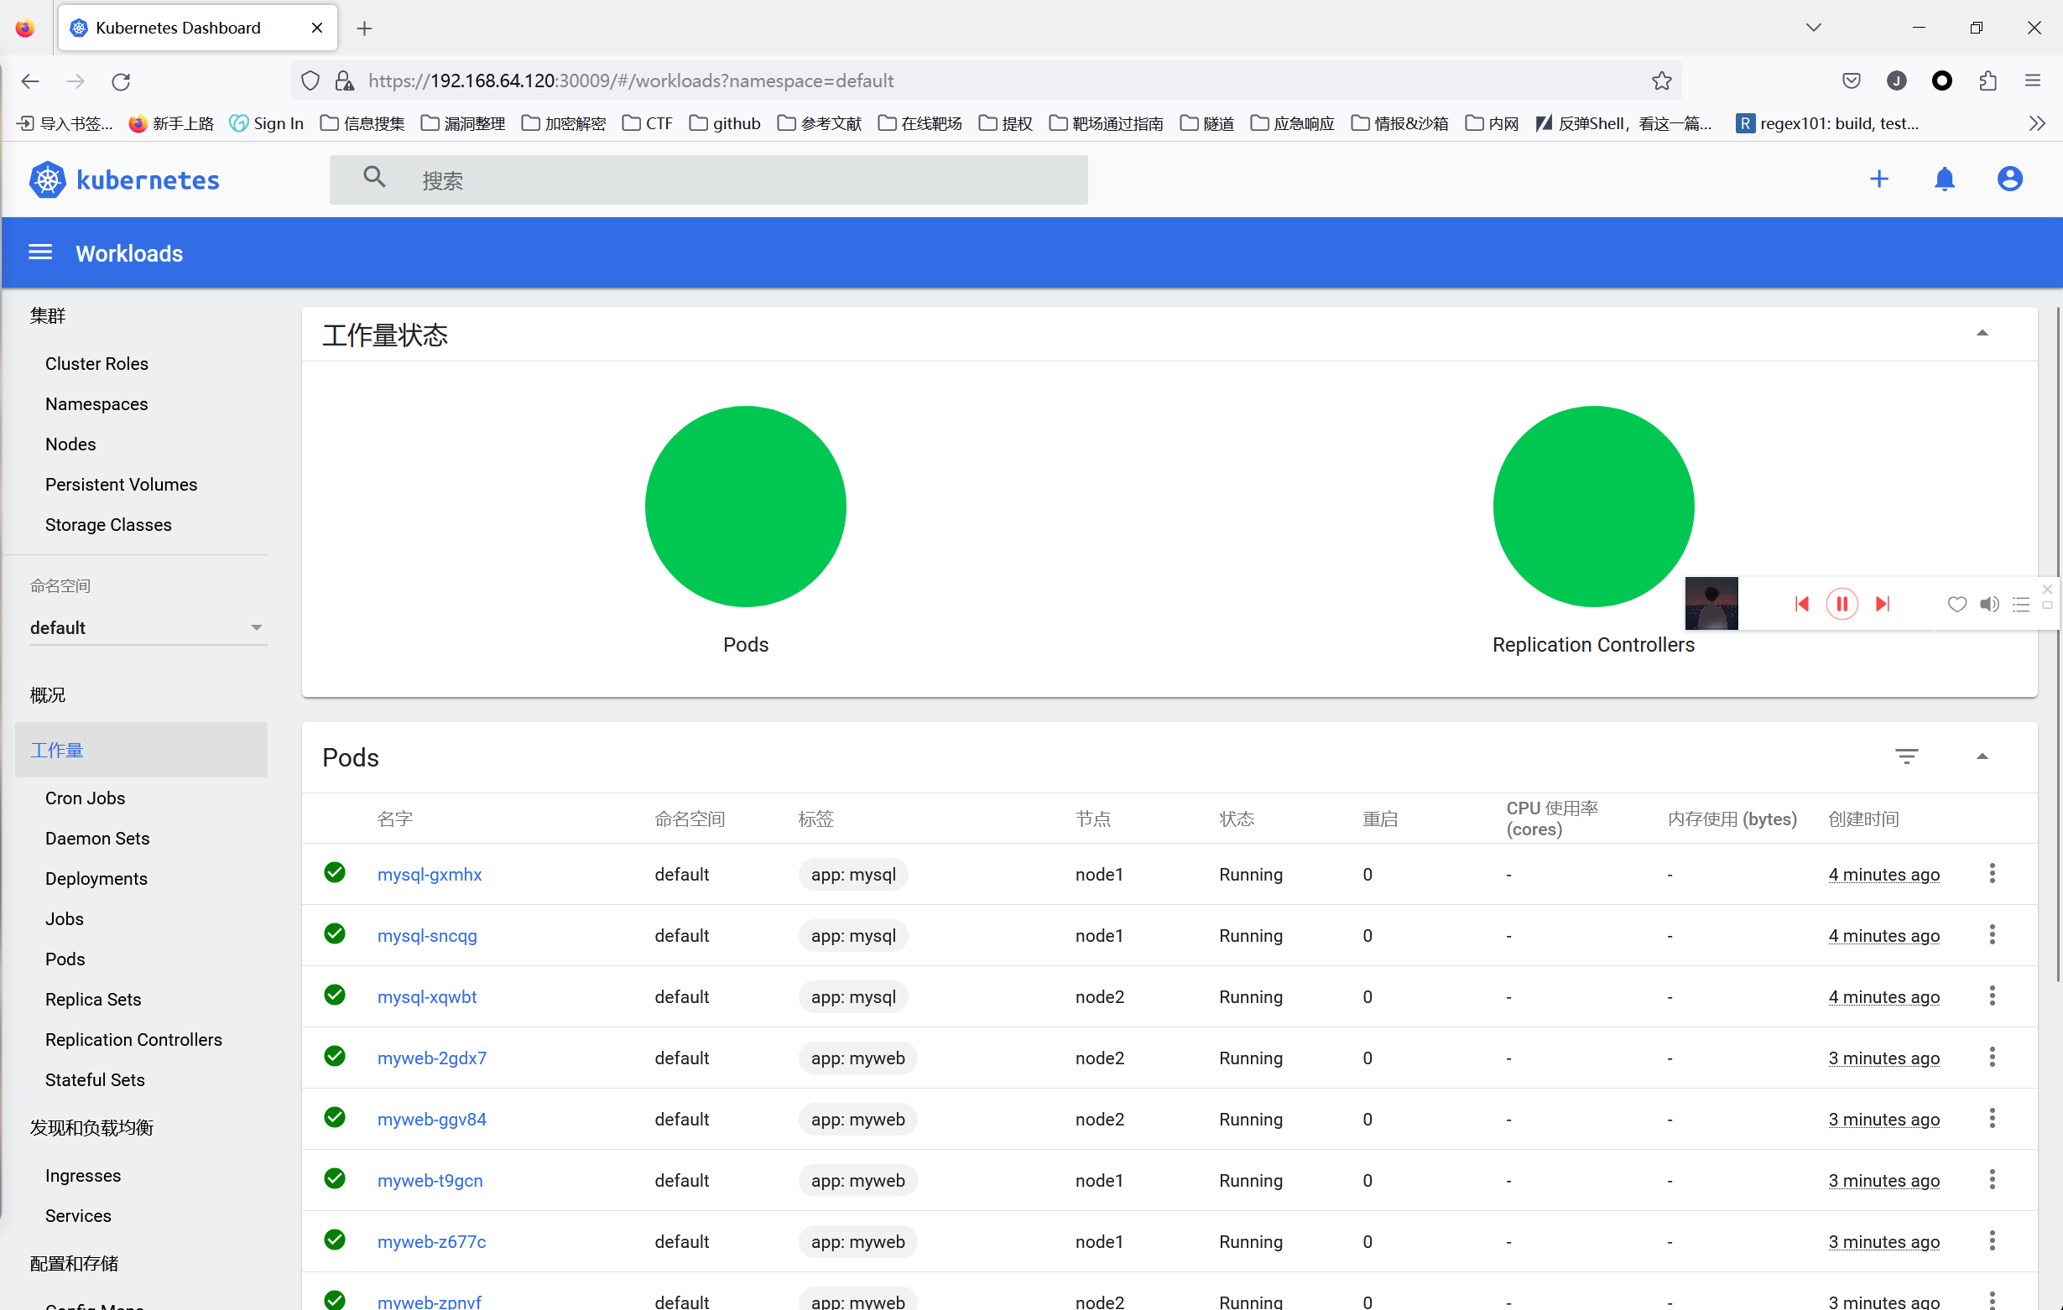Open actions menu for mysql-gxmhx pod
The width and height of the screenshot is (2063, 1310).
pyautogui.click(x=1992, y=873)
